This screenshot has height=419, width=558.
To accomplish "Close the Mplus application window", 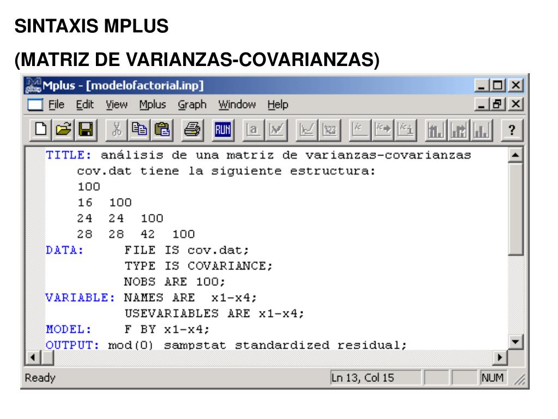I will tap(515, 86).
